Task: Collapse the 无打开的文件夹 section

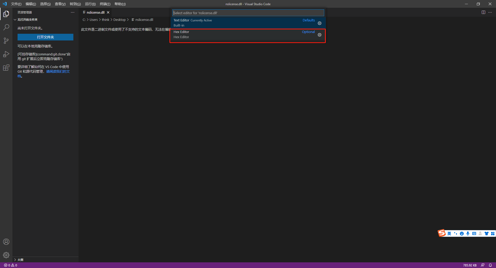Action: [45, 20]
